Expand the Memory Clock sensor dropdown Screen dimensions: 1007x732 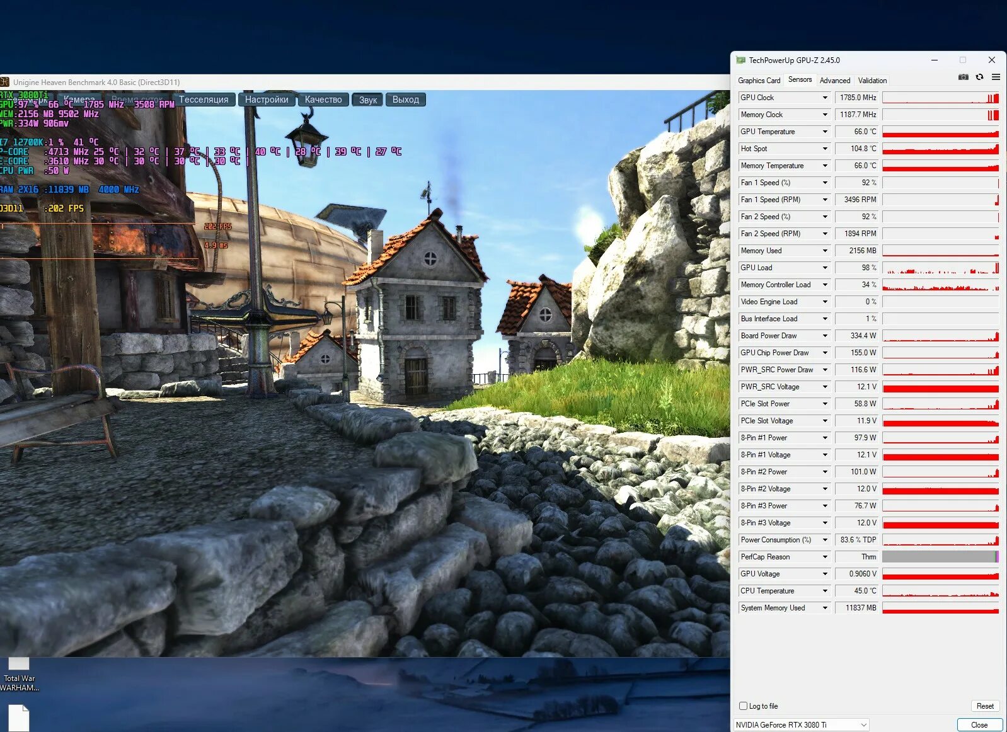coord(825,115)
